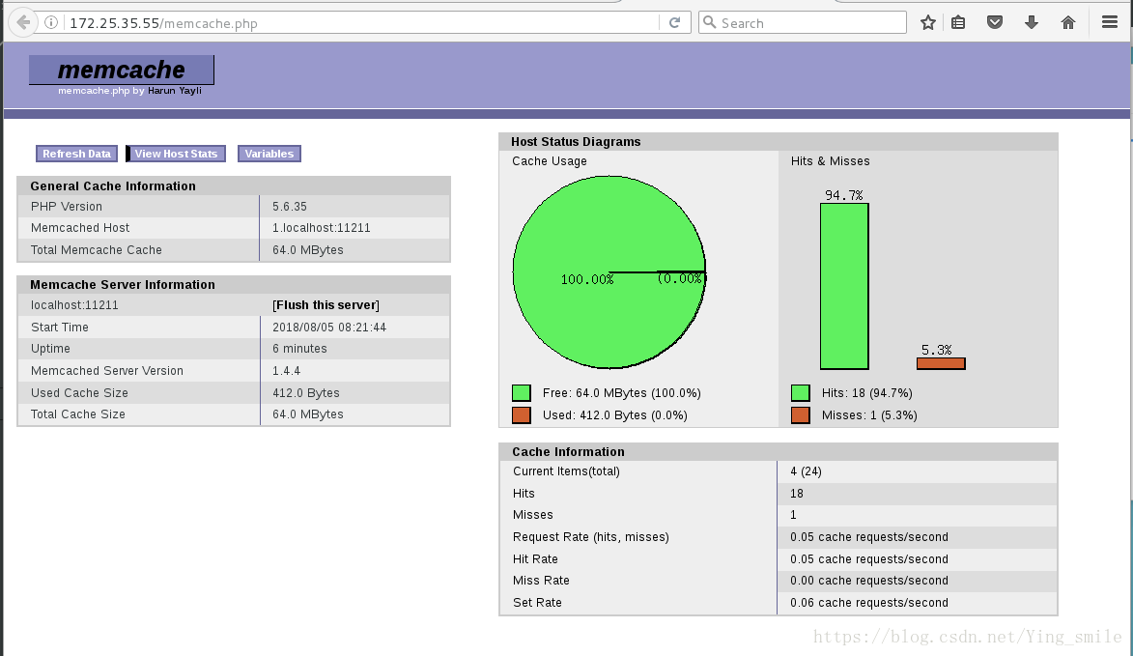Click the green pie chart of cache usage

click(609, 272)
